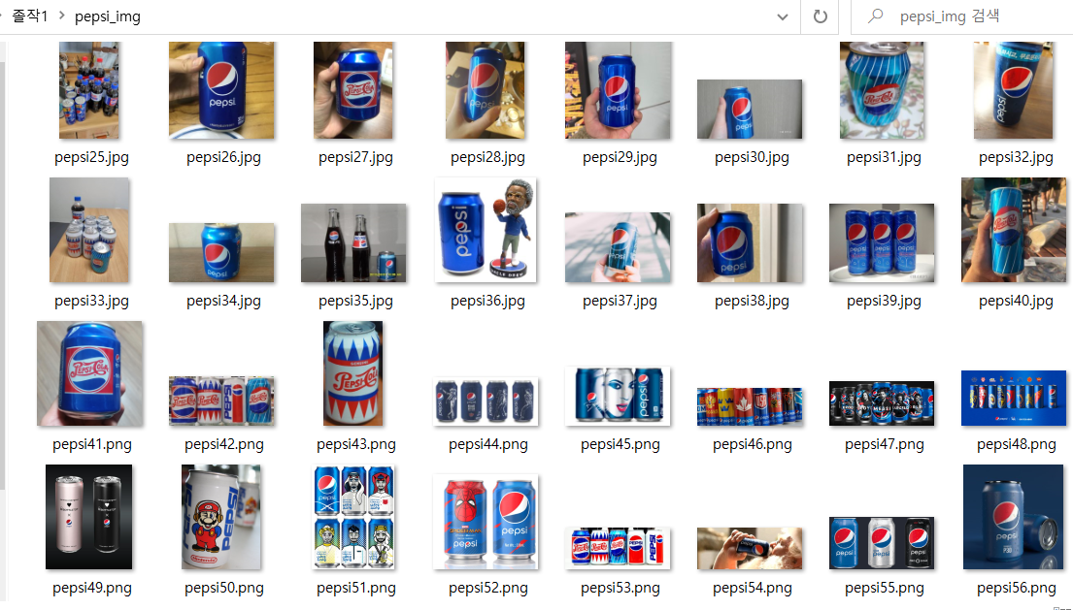Select the pepsi46.png thumbnail
Image resolution: width=1073 pixels, height=610 pixels.
pyautogui.click(x=750, y=406)
